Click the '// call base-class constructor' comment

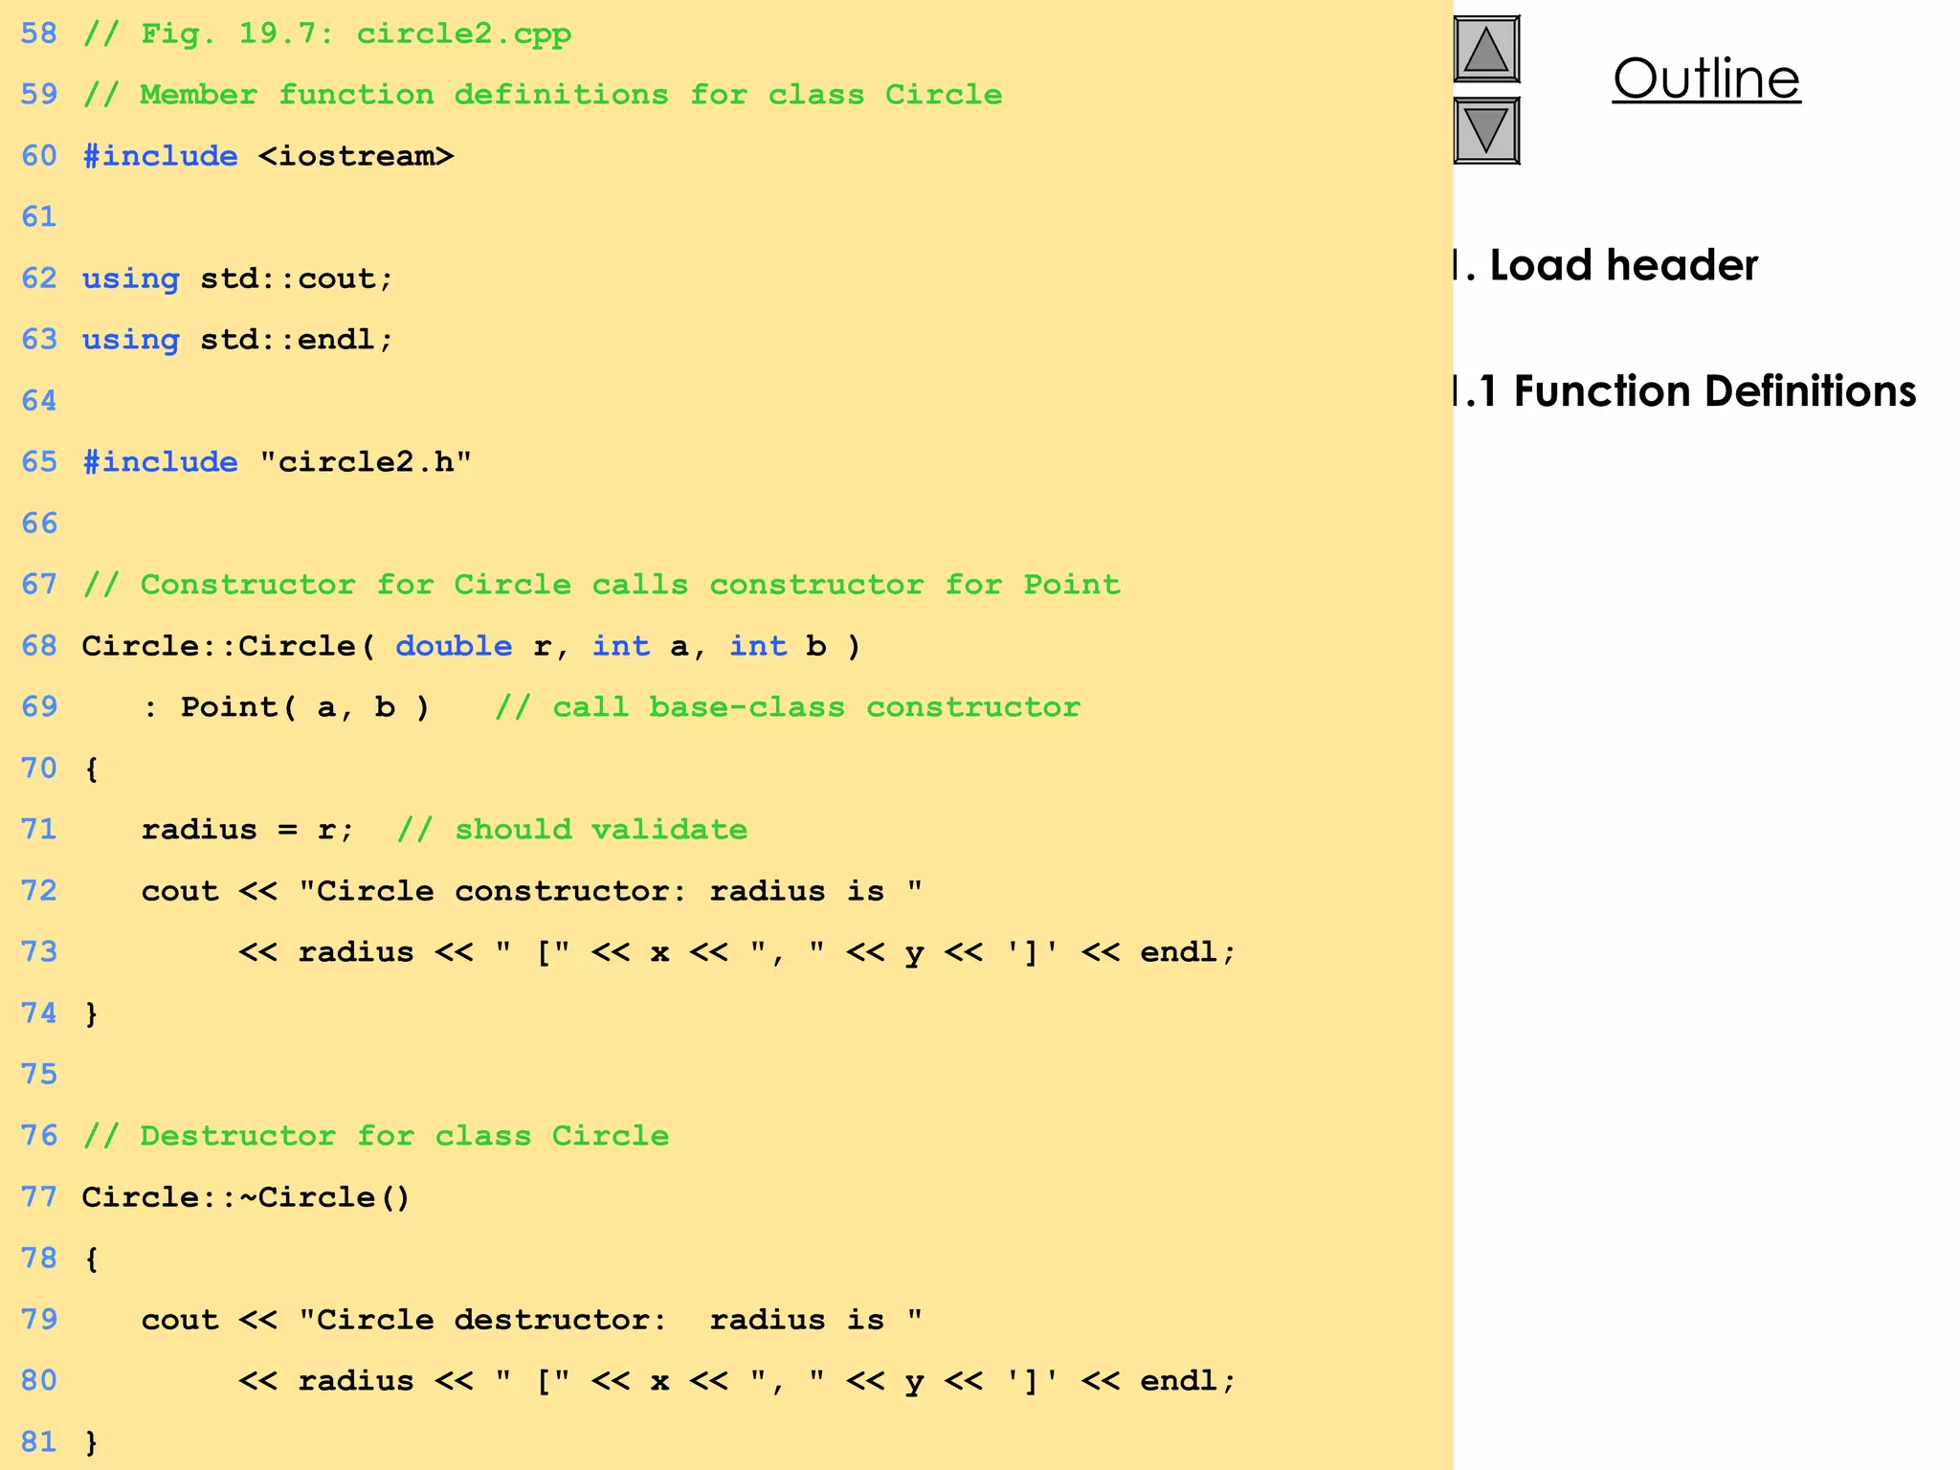788,707
